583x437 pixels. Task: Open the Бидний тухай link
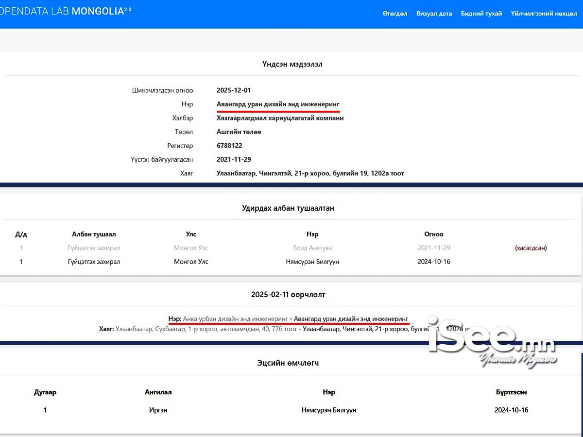pyautogui.click(x=481, y=14)
